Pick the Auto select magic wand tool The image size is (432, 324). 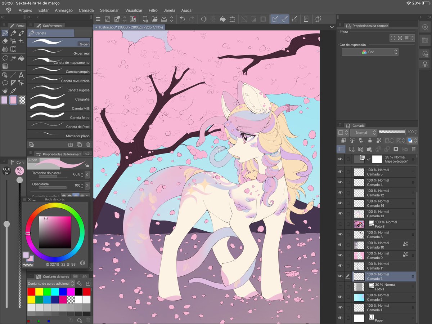(13, 58)
